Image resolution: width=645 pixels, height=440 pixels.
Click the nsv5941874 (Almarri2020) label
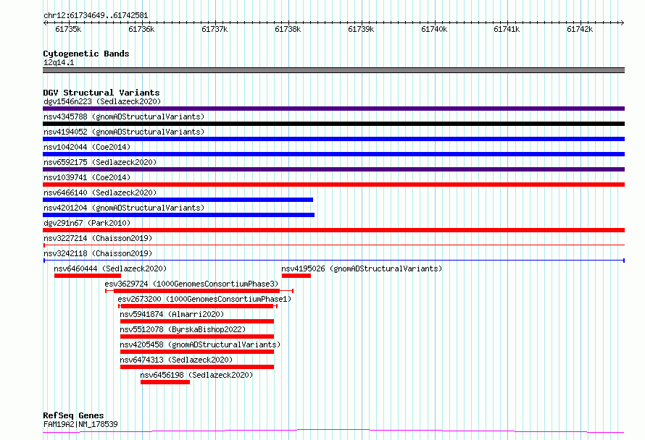pos(172,314)
